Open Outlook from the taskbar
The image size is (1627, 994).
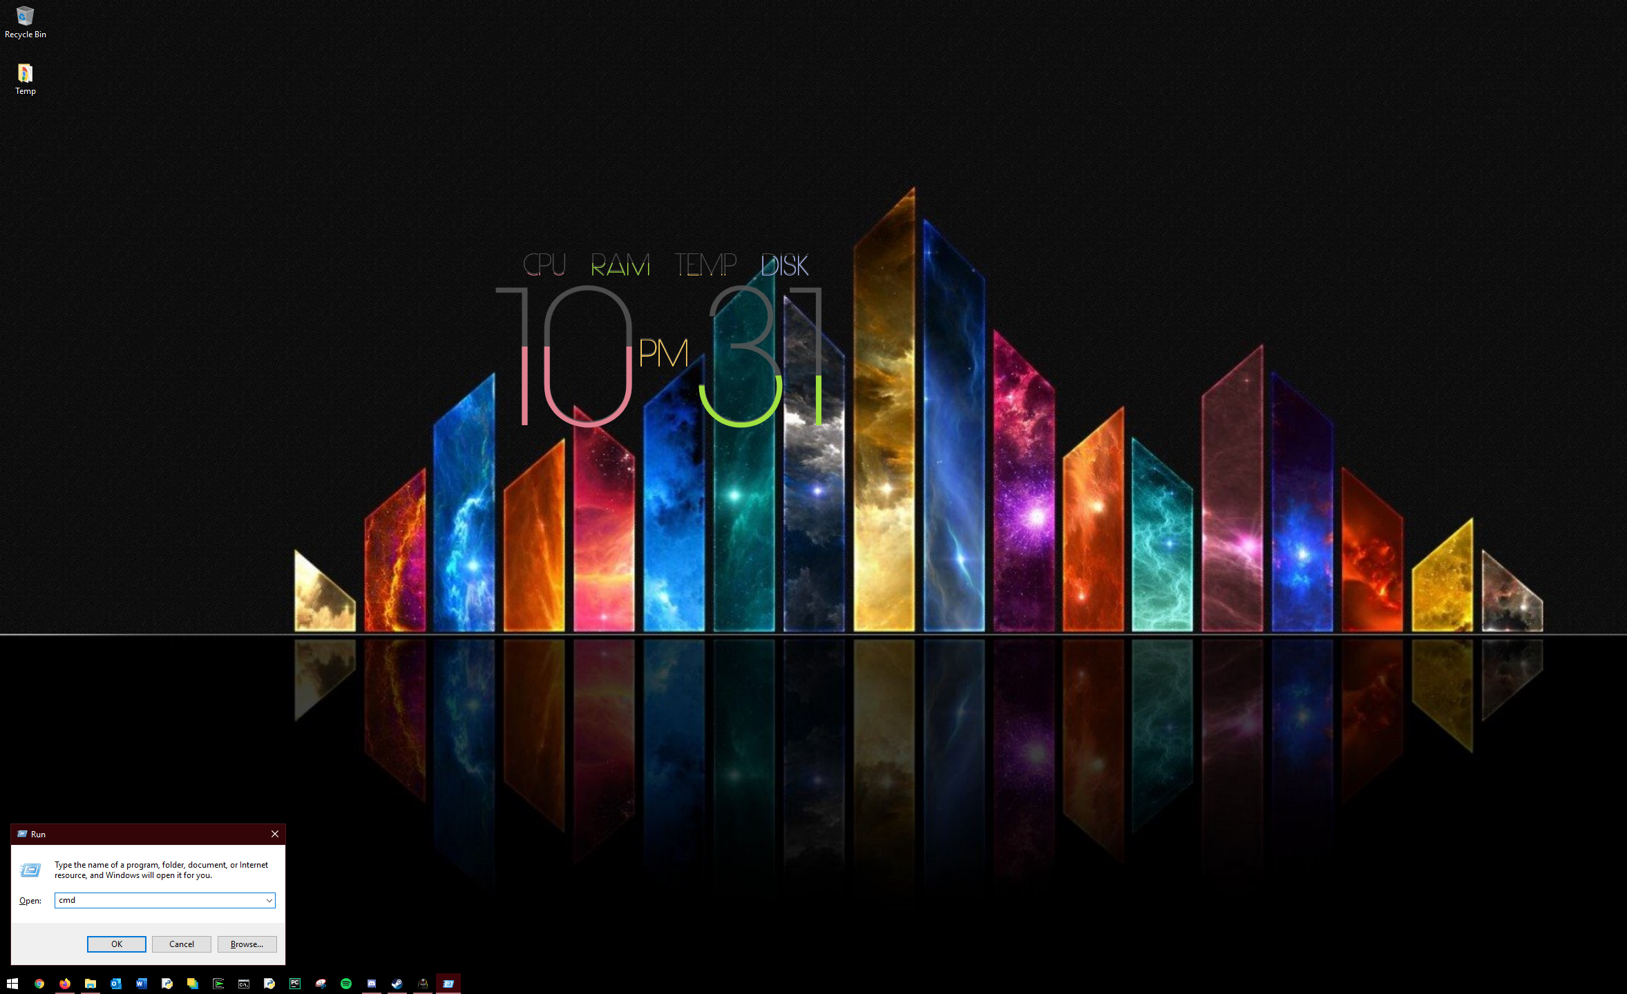pos(116,984)
